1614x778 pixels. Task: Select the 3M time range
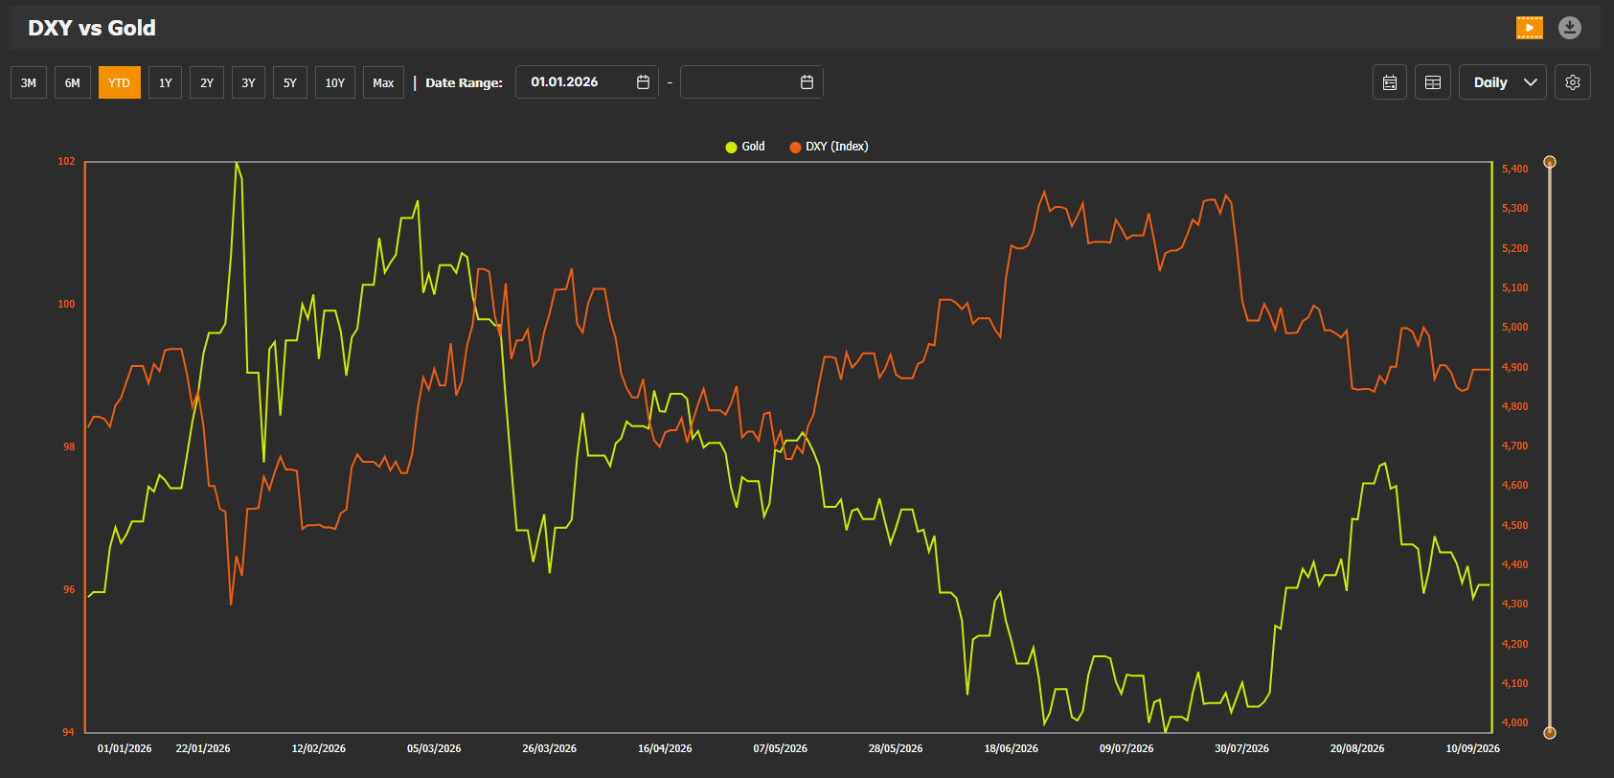click(x=29, y=82)
